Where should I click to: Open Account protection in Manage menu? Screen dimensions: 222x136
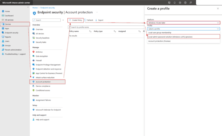pos(43,82)
